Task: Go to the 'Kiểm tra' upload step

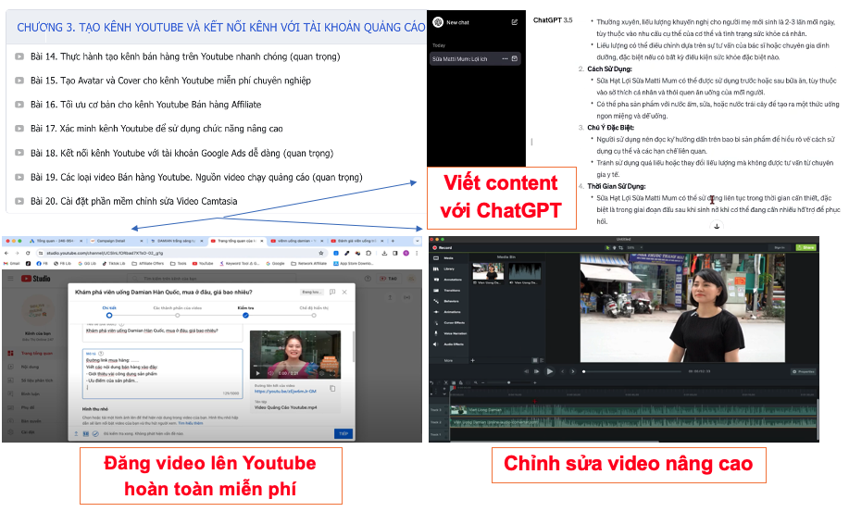Action: [246, 312]
